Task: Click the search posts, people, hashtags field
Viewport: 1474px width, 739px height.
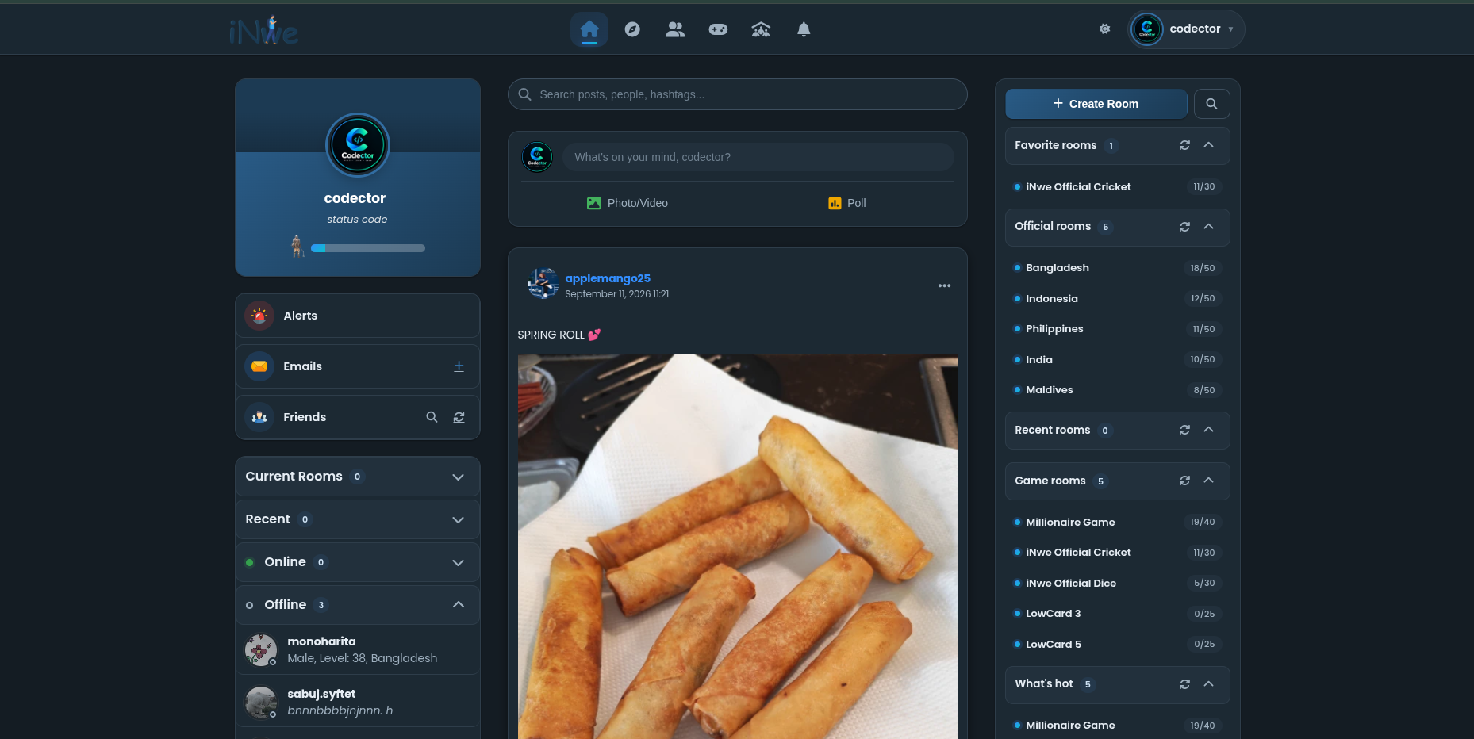Action: click(737, 94)
